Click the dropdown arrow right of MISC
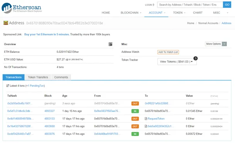 click(x=228, y=13)
